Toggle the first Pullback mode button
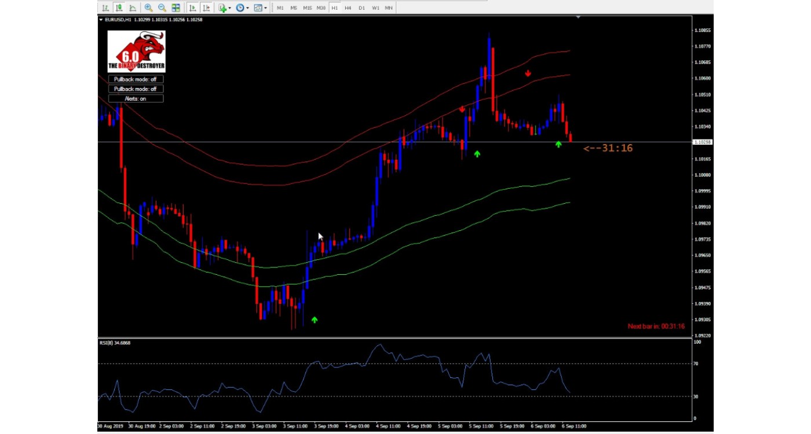Viewport: 811px width, 434px height. pyautogui.click(x=136, y=79)
